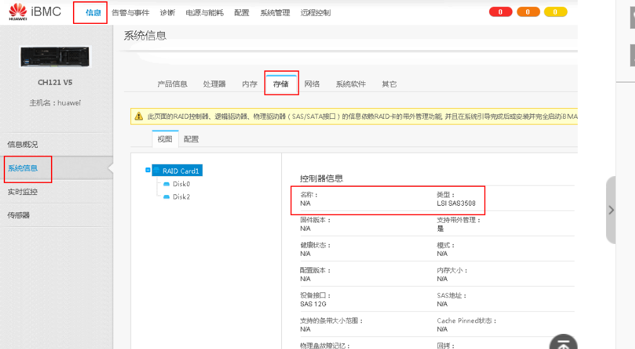This screenshot has width=635, height=349.
Task: Click the warning icon in notice banner
Action: (x=138, y=116)
